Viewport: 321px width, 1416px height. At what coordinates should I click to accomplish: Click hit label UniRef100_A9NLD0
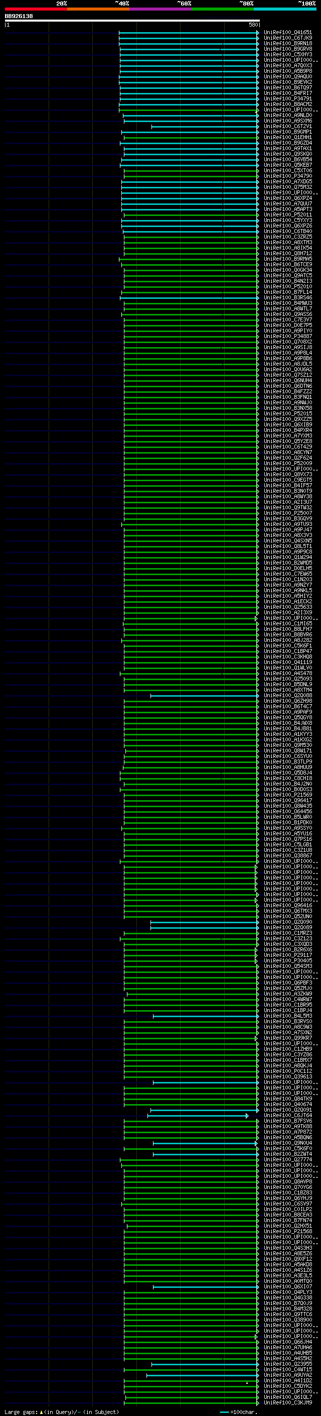[287, 116]
